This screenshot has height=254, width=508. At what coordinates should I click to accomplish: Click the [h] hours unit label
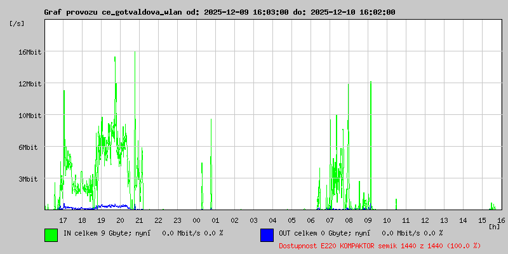(x=495, y=227)
